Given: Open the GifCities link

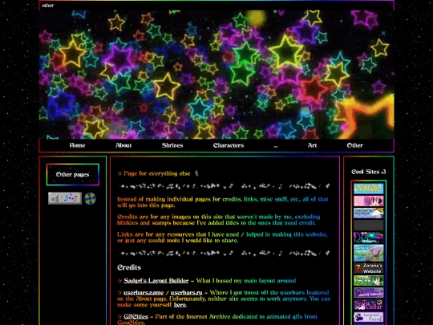Looking at the screenshot, I should pyautogui.click(x=136, y=317).
